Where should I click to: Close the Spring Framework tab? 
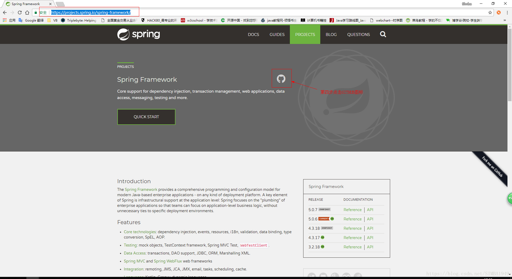[x=50, y=4]
